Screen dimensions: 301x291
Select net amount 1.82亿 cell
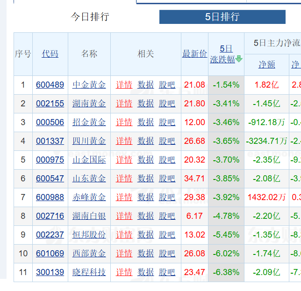pyautogui.click(x=266, y=85)
